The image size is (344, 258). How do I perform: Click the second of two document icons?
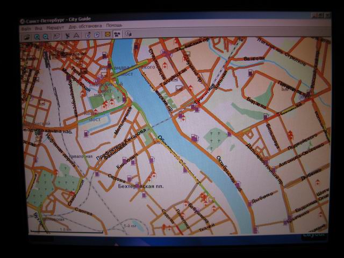[97, 35]
